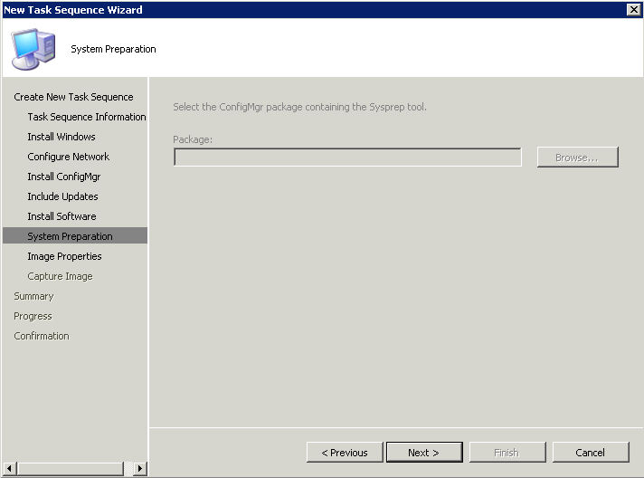Click the 'System Preparation' header title
Viewport: 644px width, 478px height.
point(113,49)
